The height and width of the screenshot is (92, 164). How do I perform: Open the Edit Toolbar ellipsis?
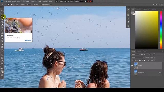(2, 66)
